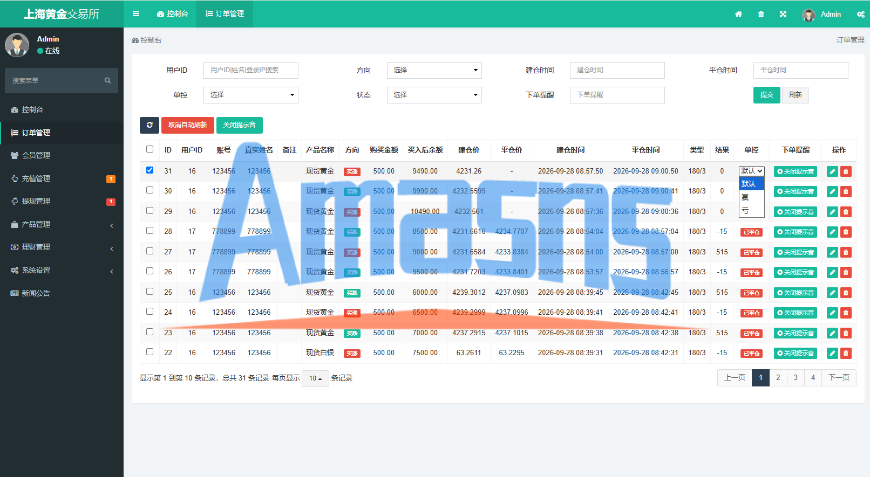The height and width of the screenshot is (477, 870).
Task: Edit order ID 31 with pencil icon
Action: point(832,171)
